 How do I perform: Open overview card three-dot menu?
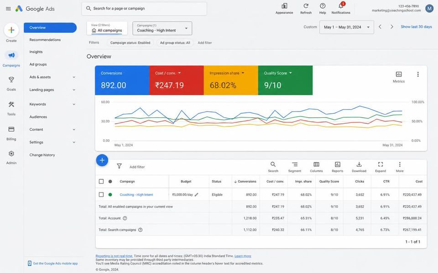click(418, 74)
